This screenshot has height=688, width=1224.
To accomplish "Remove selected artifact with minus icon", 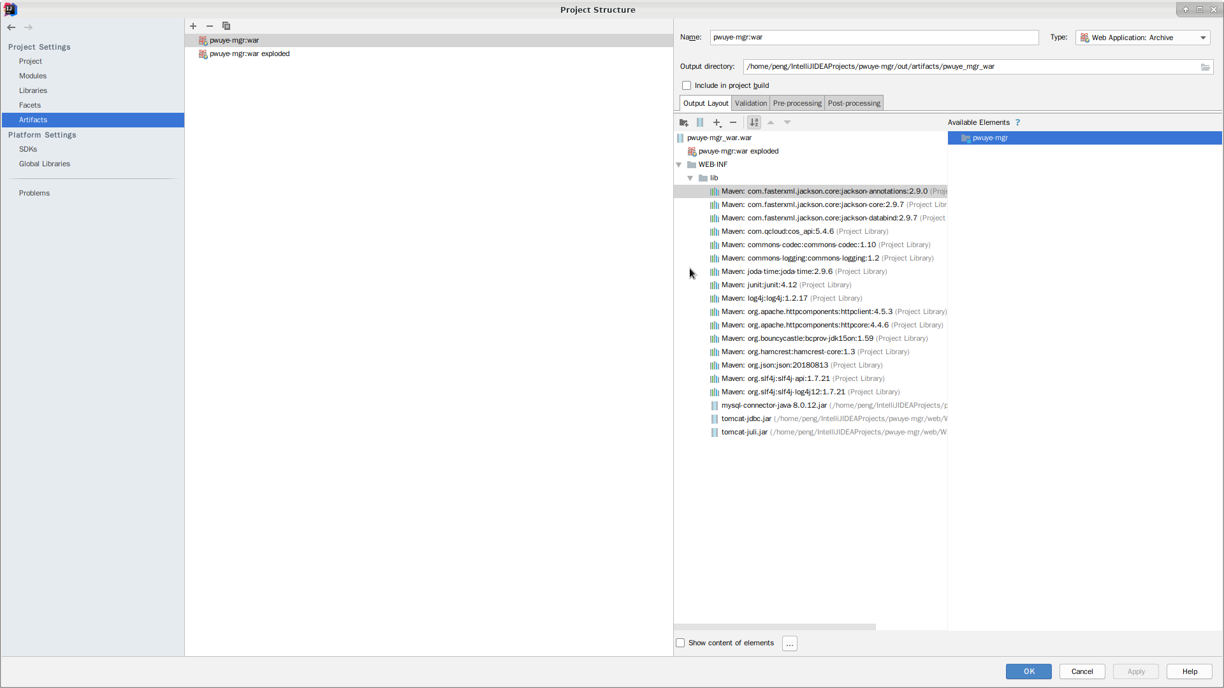I will [210, 26].
